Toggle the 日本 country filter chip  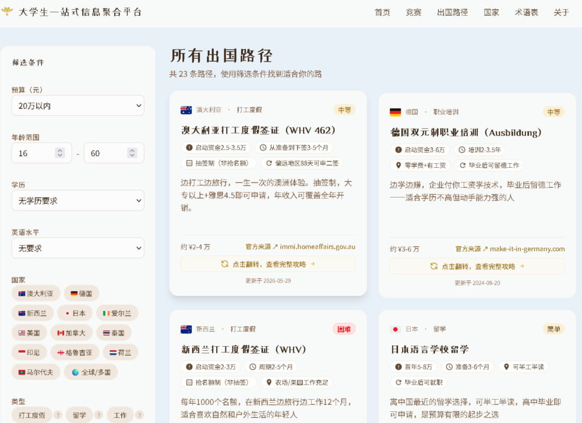(x=75, y=313)
